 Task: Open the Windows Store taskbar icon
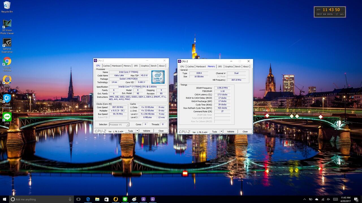pos(106,199)
